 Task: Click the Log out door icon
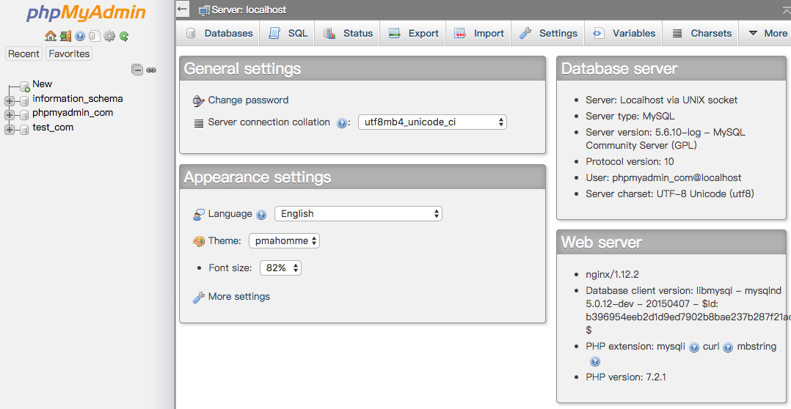click(x=65, y=36)
